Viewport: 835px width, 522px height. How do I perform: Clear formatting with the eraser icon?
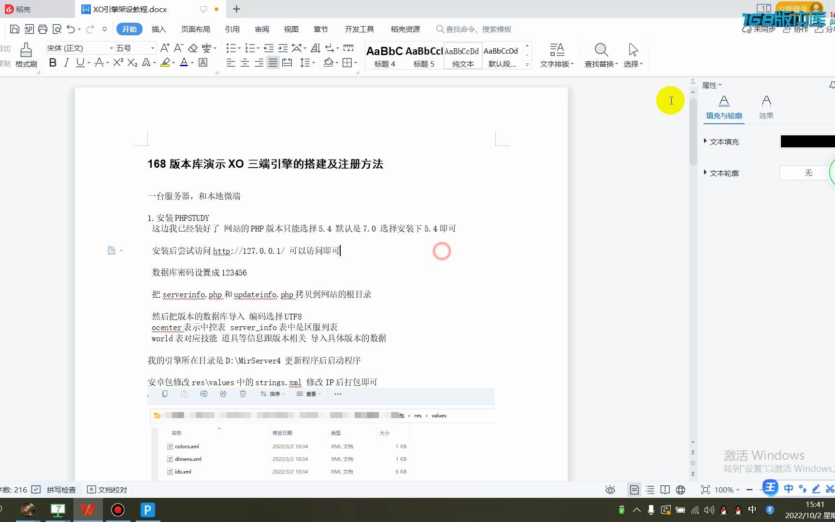point(193,48)
